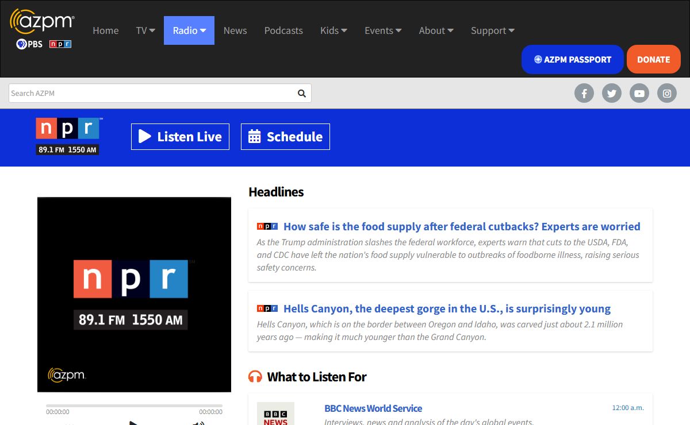690x425 pixels.
Task: Expand the About dropdown menu
Action: click(436, 30)
